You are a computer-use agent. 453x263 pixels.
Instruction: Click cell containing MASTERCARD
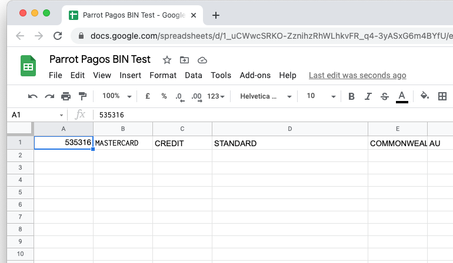click(123, 143)
